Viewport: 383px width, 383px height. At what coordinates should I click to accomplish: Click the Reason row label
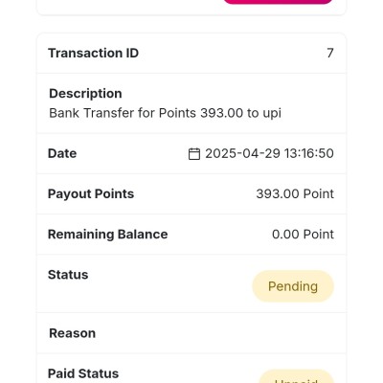pyautogui.click(x=73, y=333)
